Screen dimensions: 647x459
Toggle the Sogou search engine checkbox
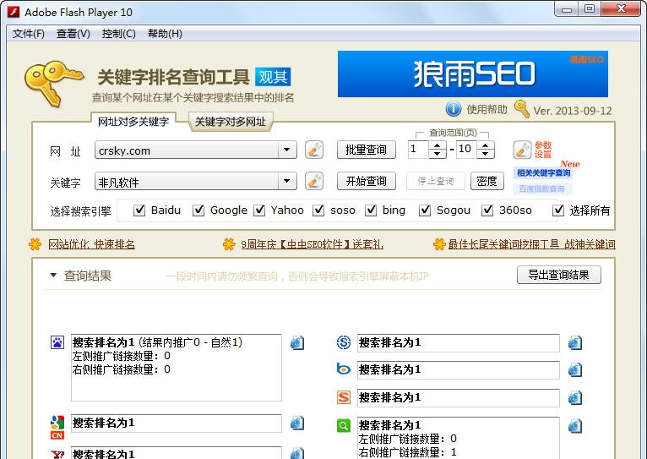(x=425, y=210)
